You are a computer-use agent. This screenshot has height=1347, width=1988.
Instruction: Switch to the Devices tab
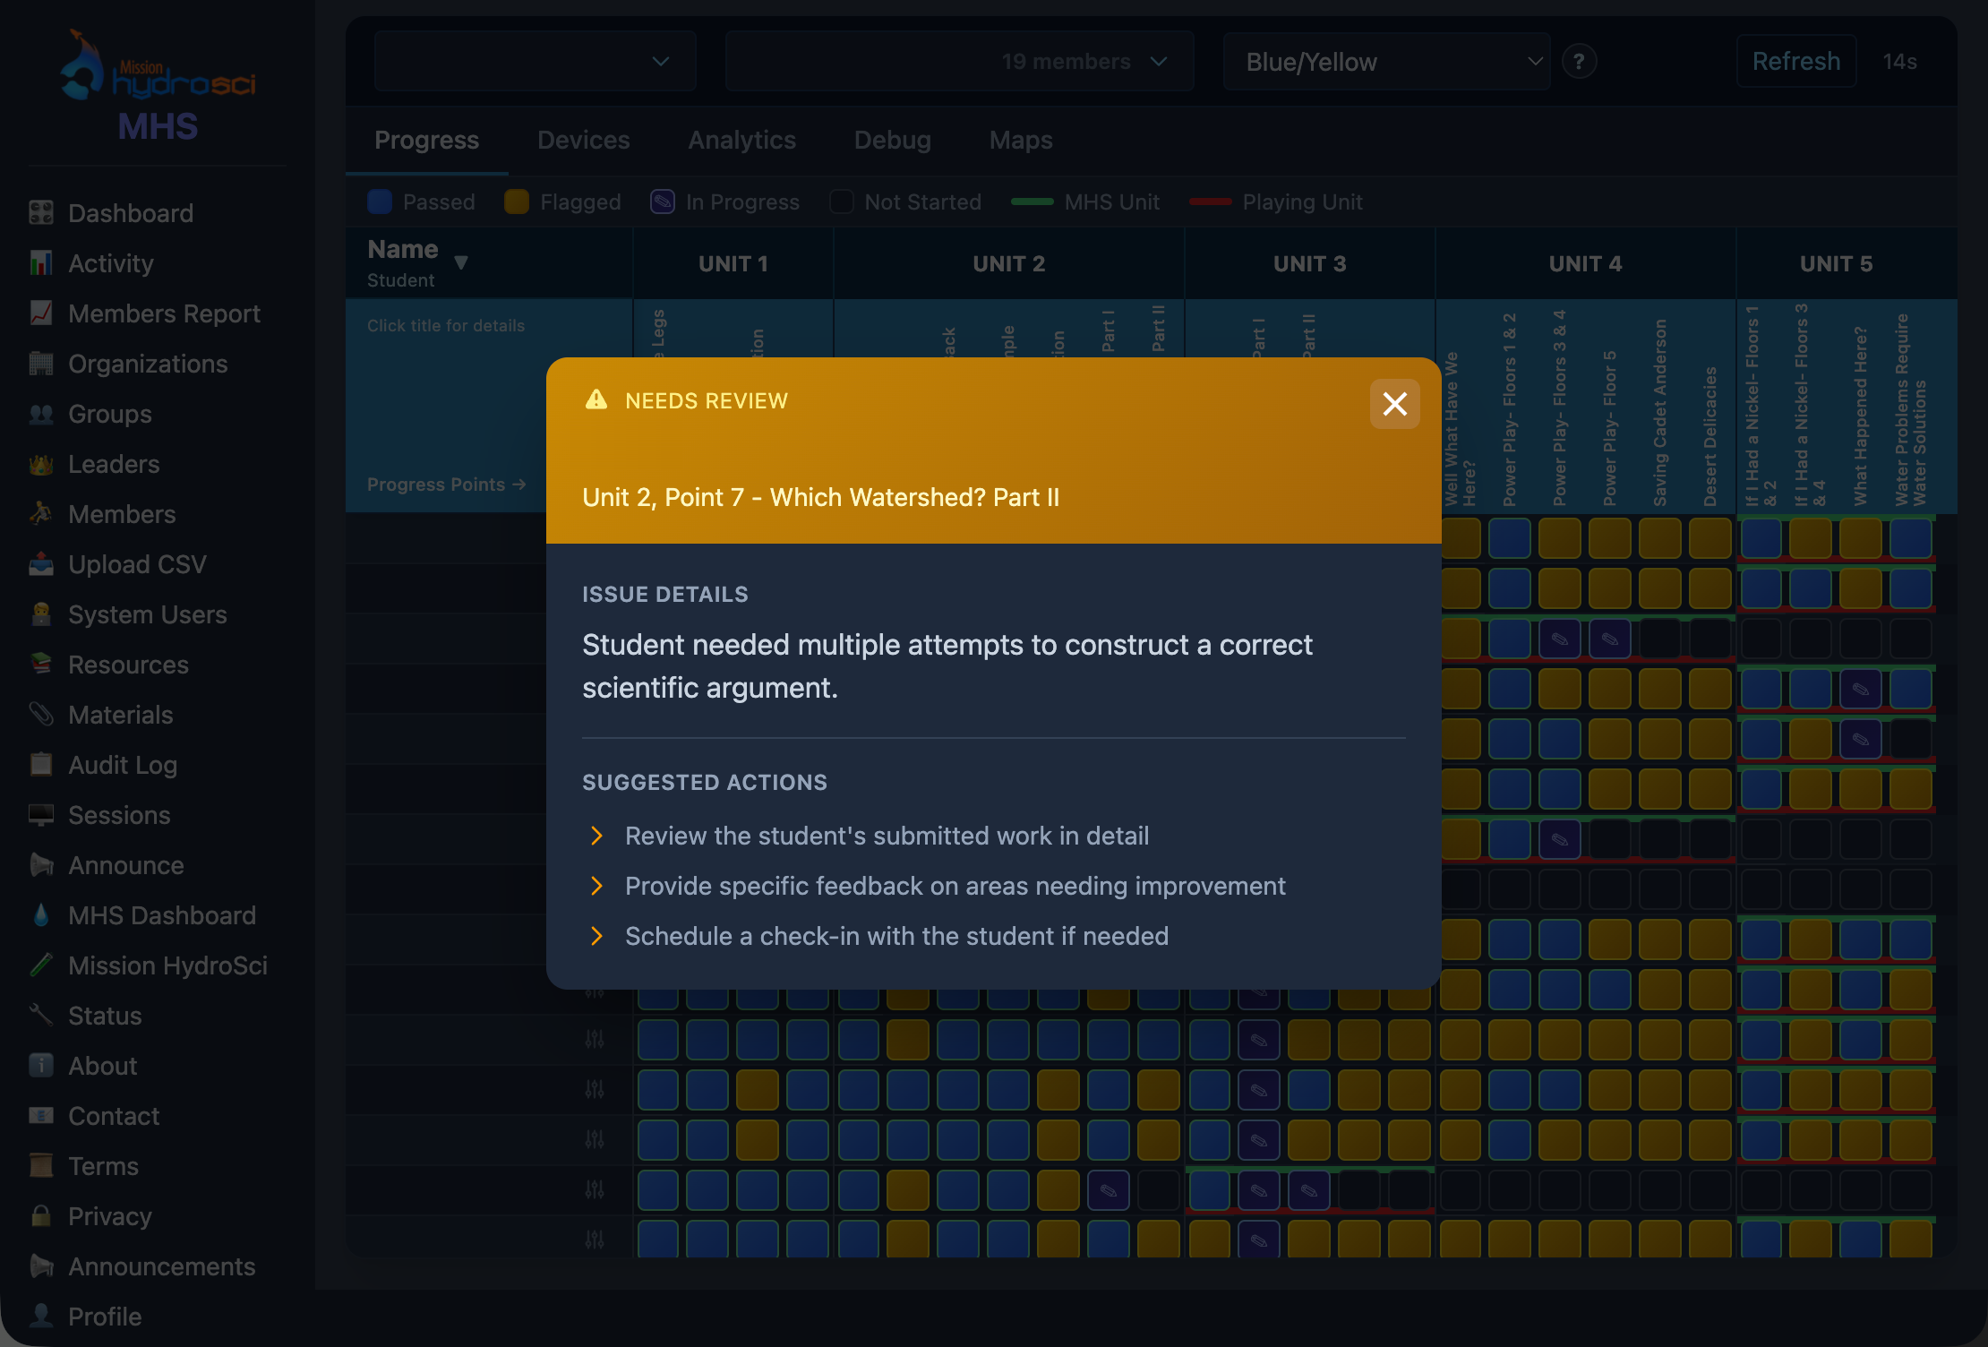click(583, 141)
